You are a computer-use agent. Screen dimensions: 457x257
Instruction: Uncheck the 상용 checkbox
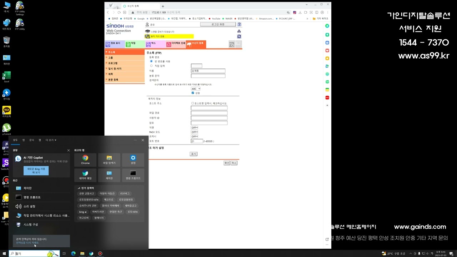tap(193, 93)
